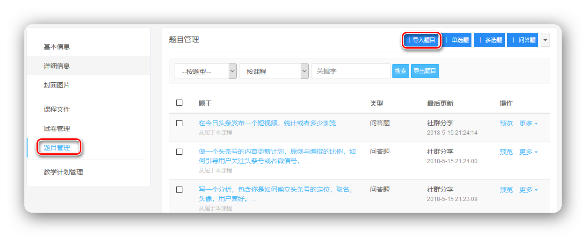Add a new 单选题 question

tap(456, 40)
